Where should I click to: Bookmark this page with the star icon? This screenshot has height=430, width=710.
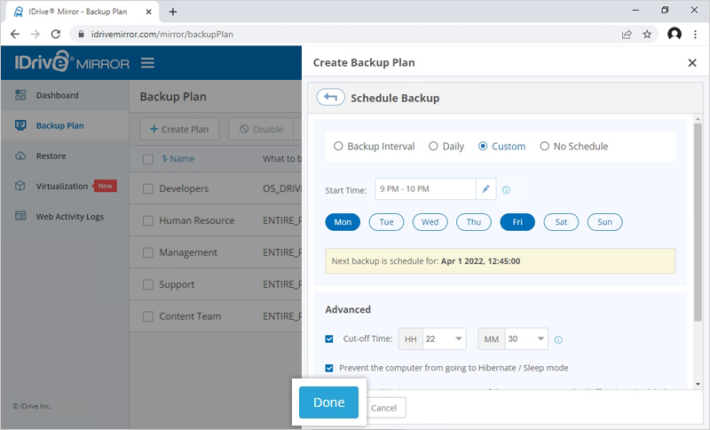(647, 34)
